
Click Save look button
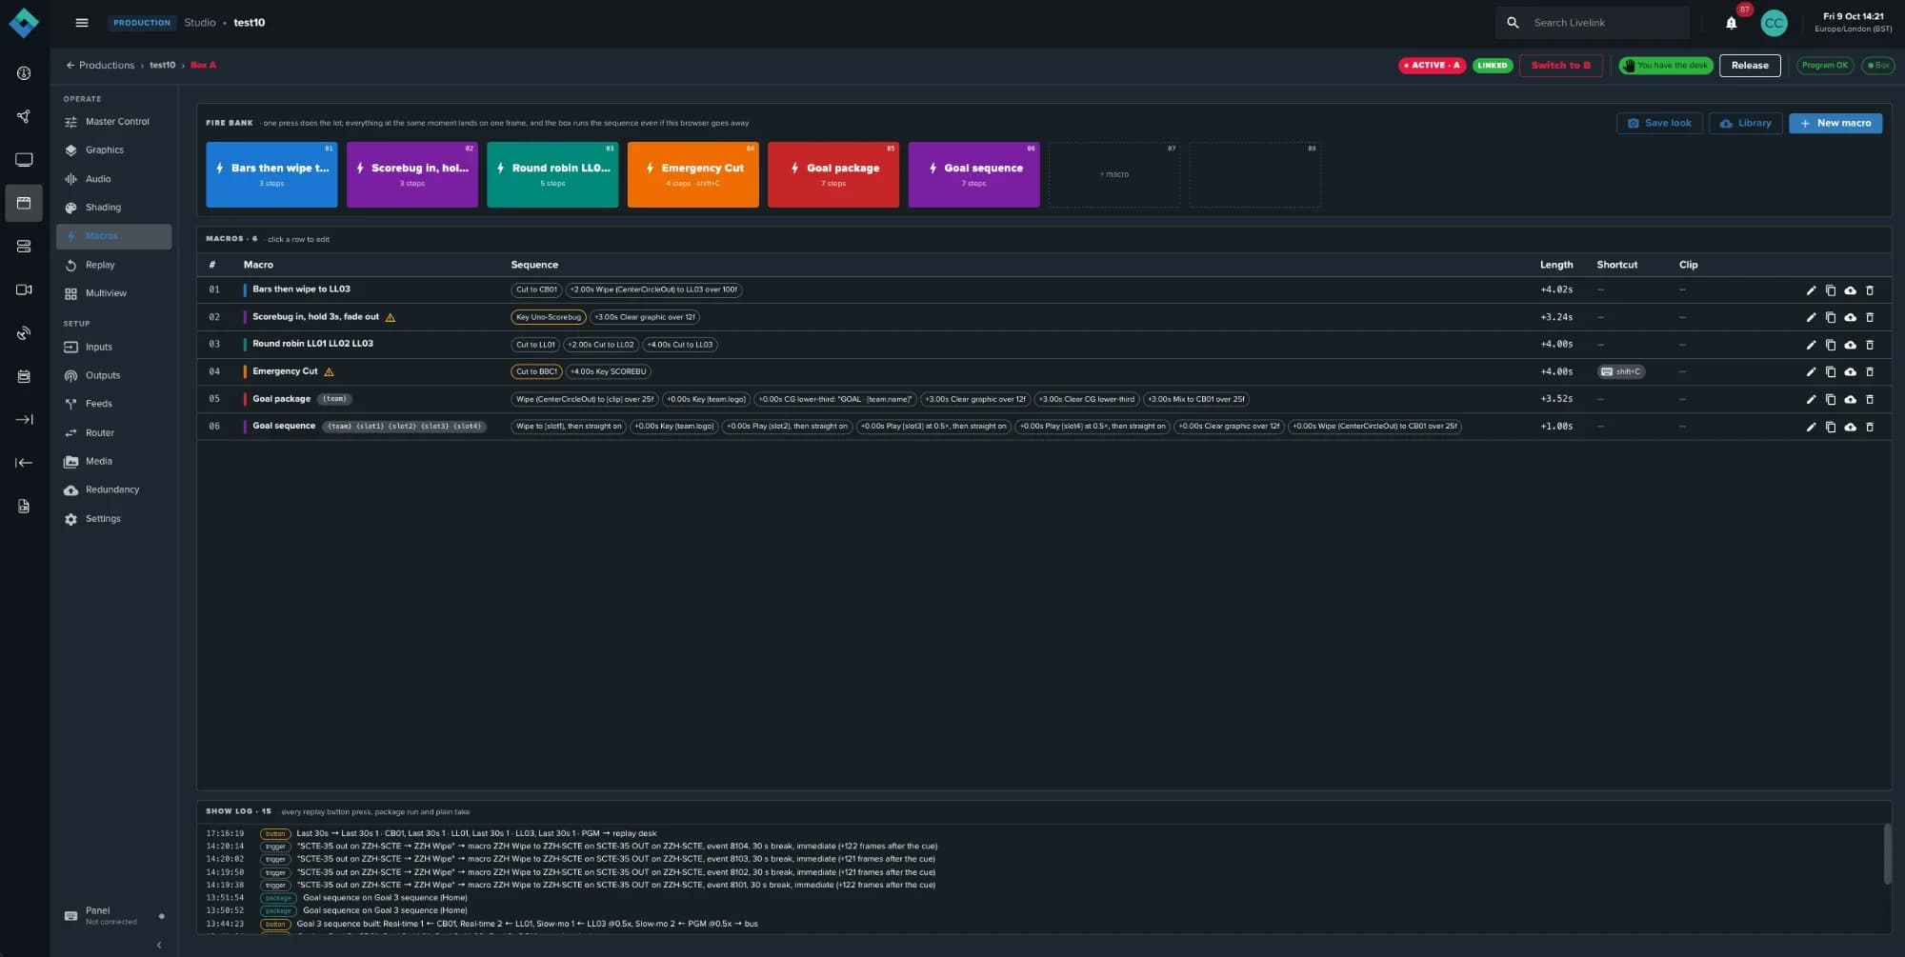click(x=1659, y=123)
